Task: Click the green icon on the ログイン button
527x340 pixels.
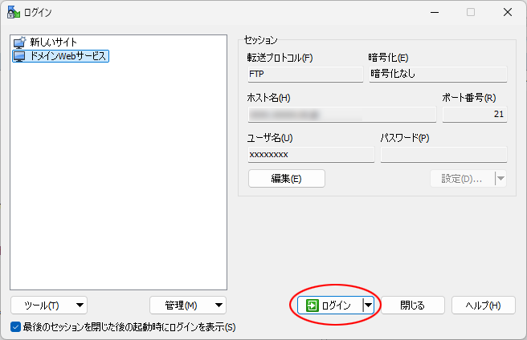Action: (x=313, y=305)
